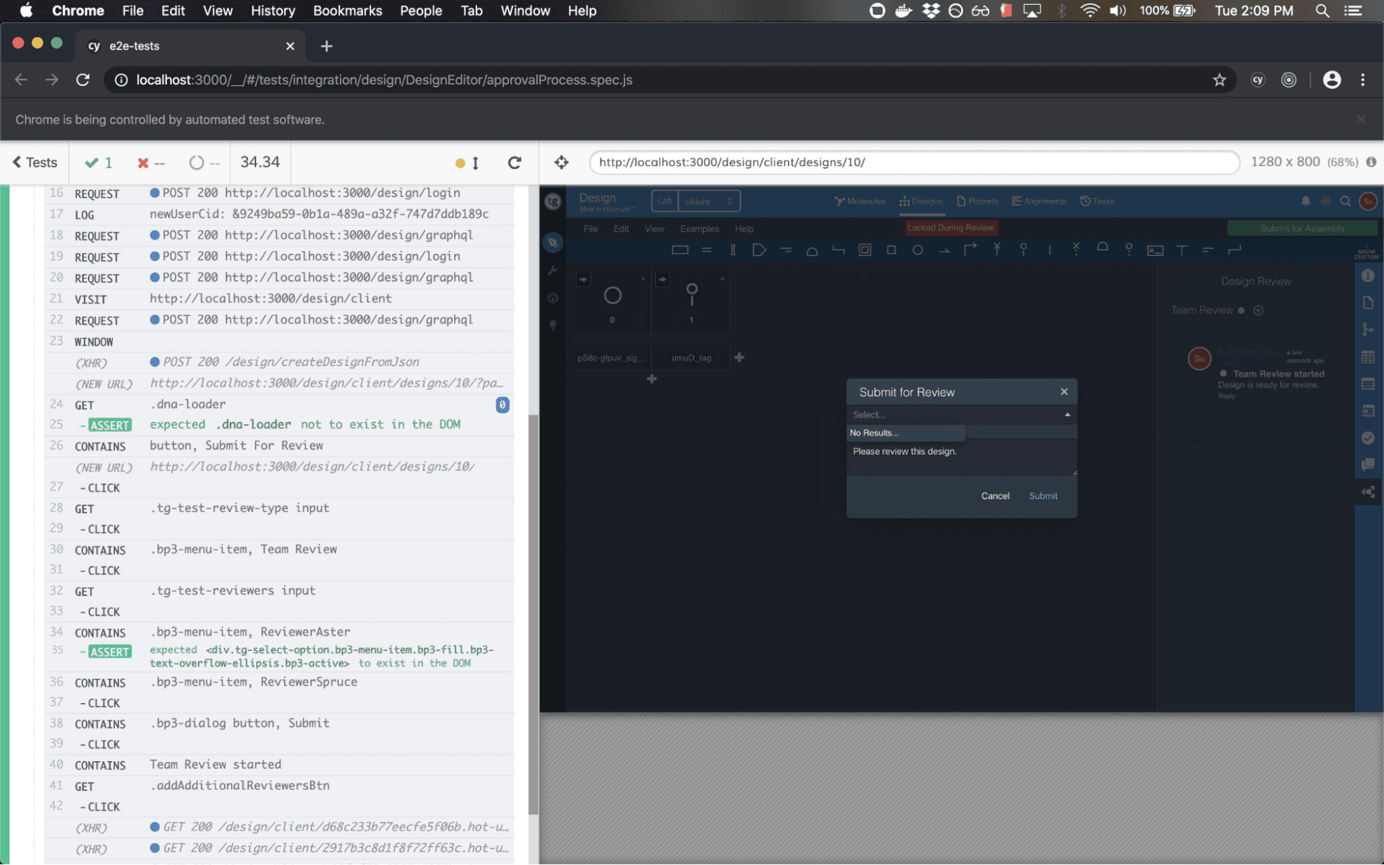Image resolution: width=1384 pixels, height=865 pixels.
Task: Open macOS Spotlight search icon
Action: [x=1322, y=10]
